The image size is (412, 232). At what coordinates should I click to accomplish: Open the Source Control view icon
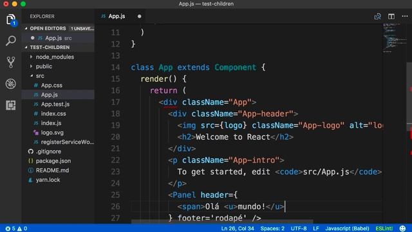(x=11, y=63)
